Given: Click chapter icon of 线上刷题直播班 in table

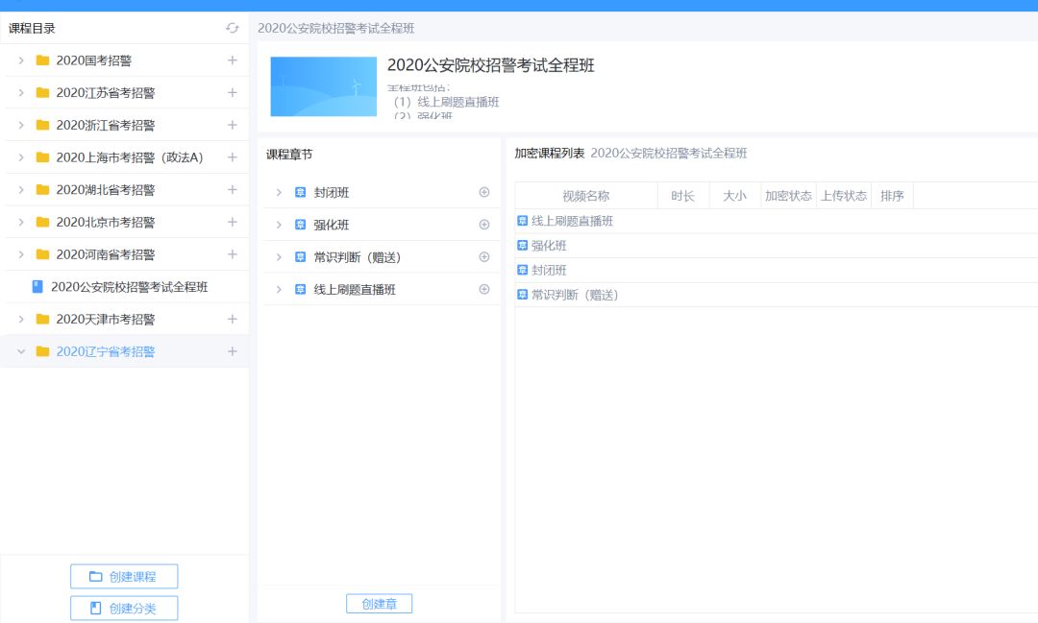Looking at the screenshot, I should pos(522,221).
